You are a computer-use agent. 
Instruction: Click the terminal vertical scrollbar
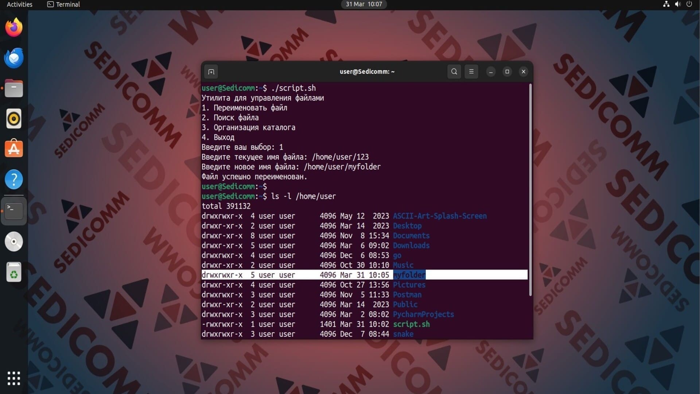point(530,190)
